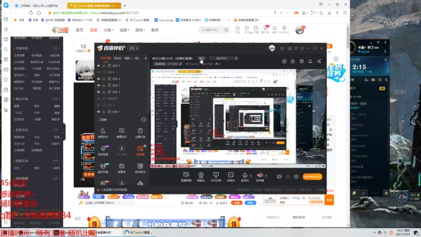Click the 修改 button beside stream title
The width and height of the screenshot is (421, 237).
(202, 58)
